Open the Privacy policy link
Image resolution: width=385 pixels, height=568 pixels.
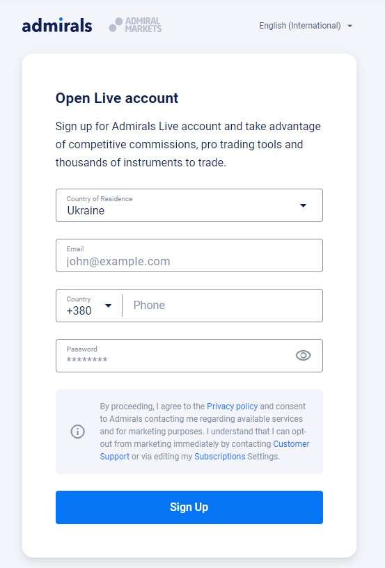coord(232,407)
